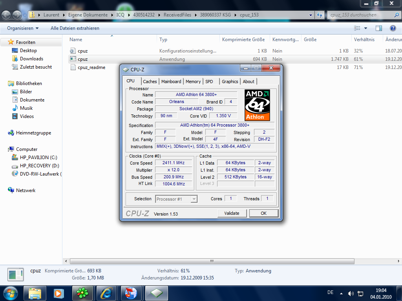Navigate to Eigene Dokumente in the address bar
This screenshot has height=301, width=402.
tap(88, 15)
